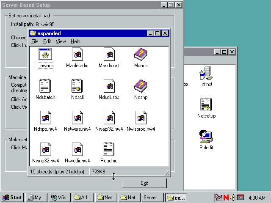Select the Ndspp.nw4 file icon

46,118
